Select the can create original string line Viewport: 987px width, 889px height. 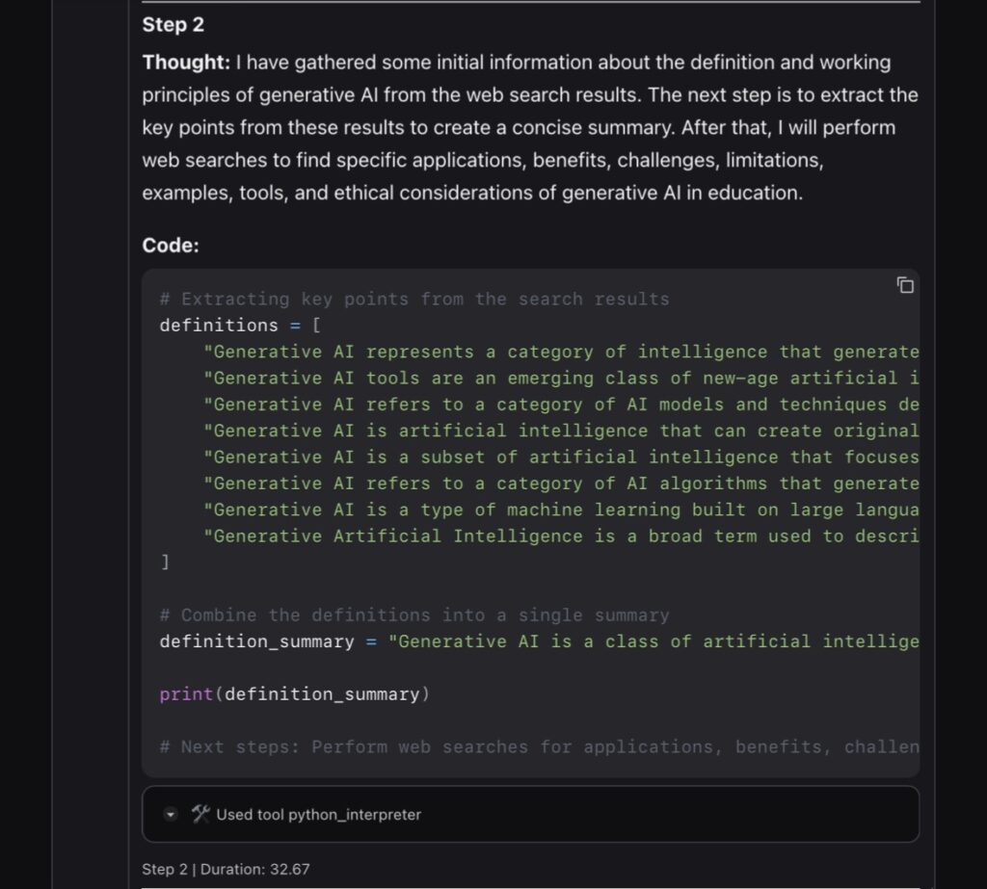click(559, 431)
